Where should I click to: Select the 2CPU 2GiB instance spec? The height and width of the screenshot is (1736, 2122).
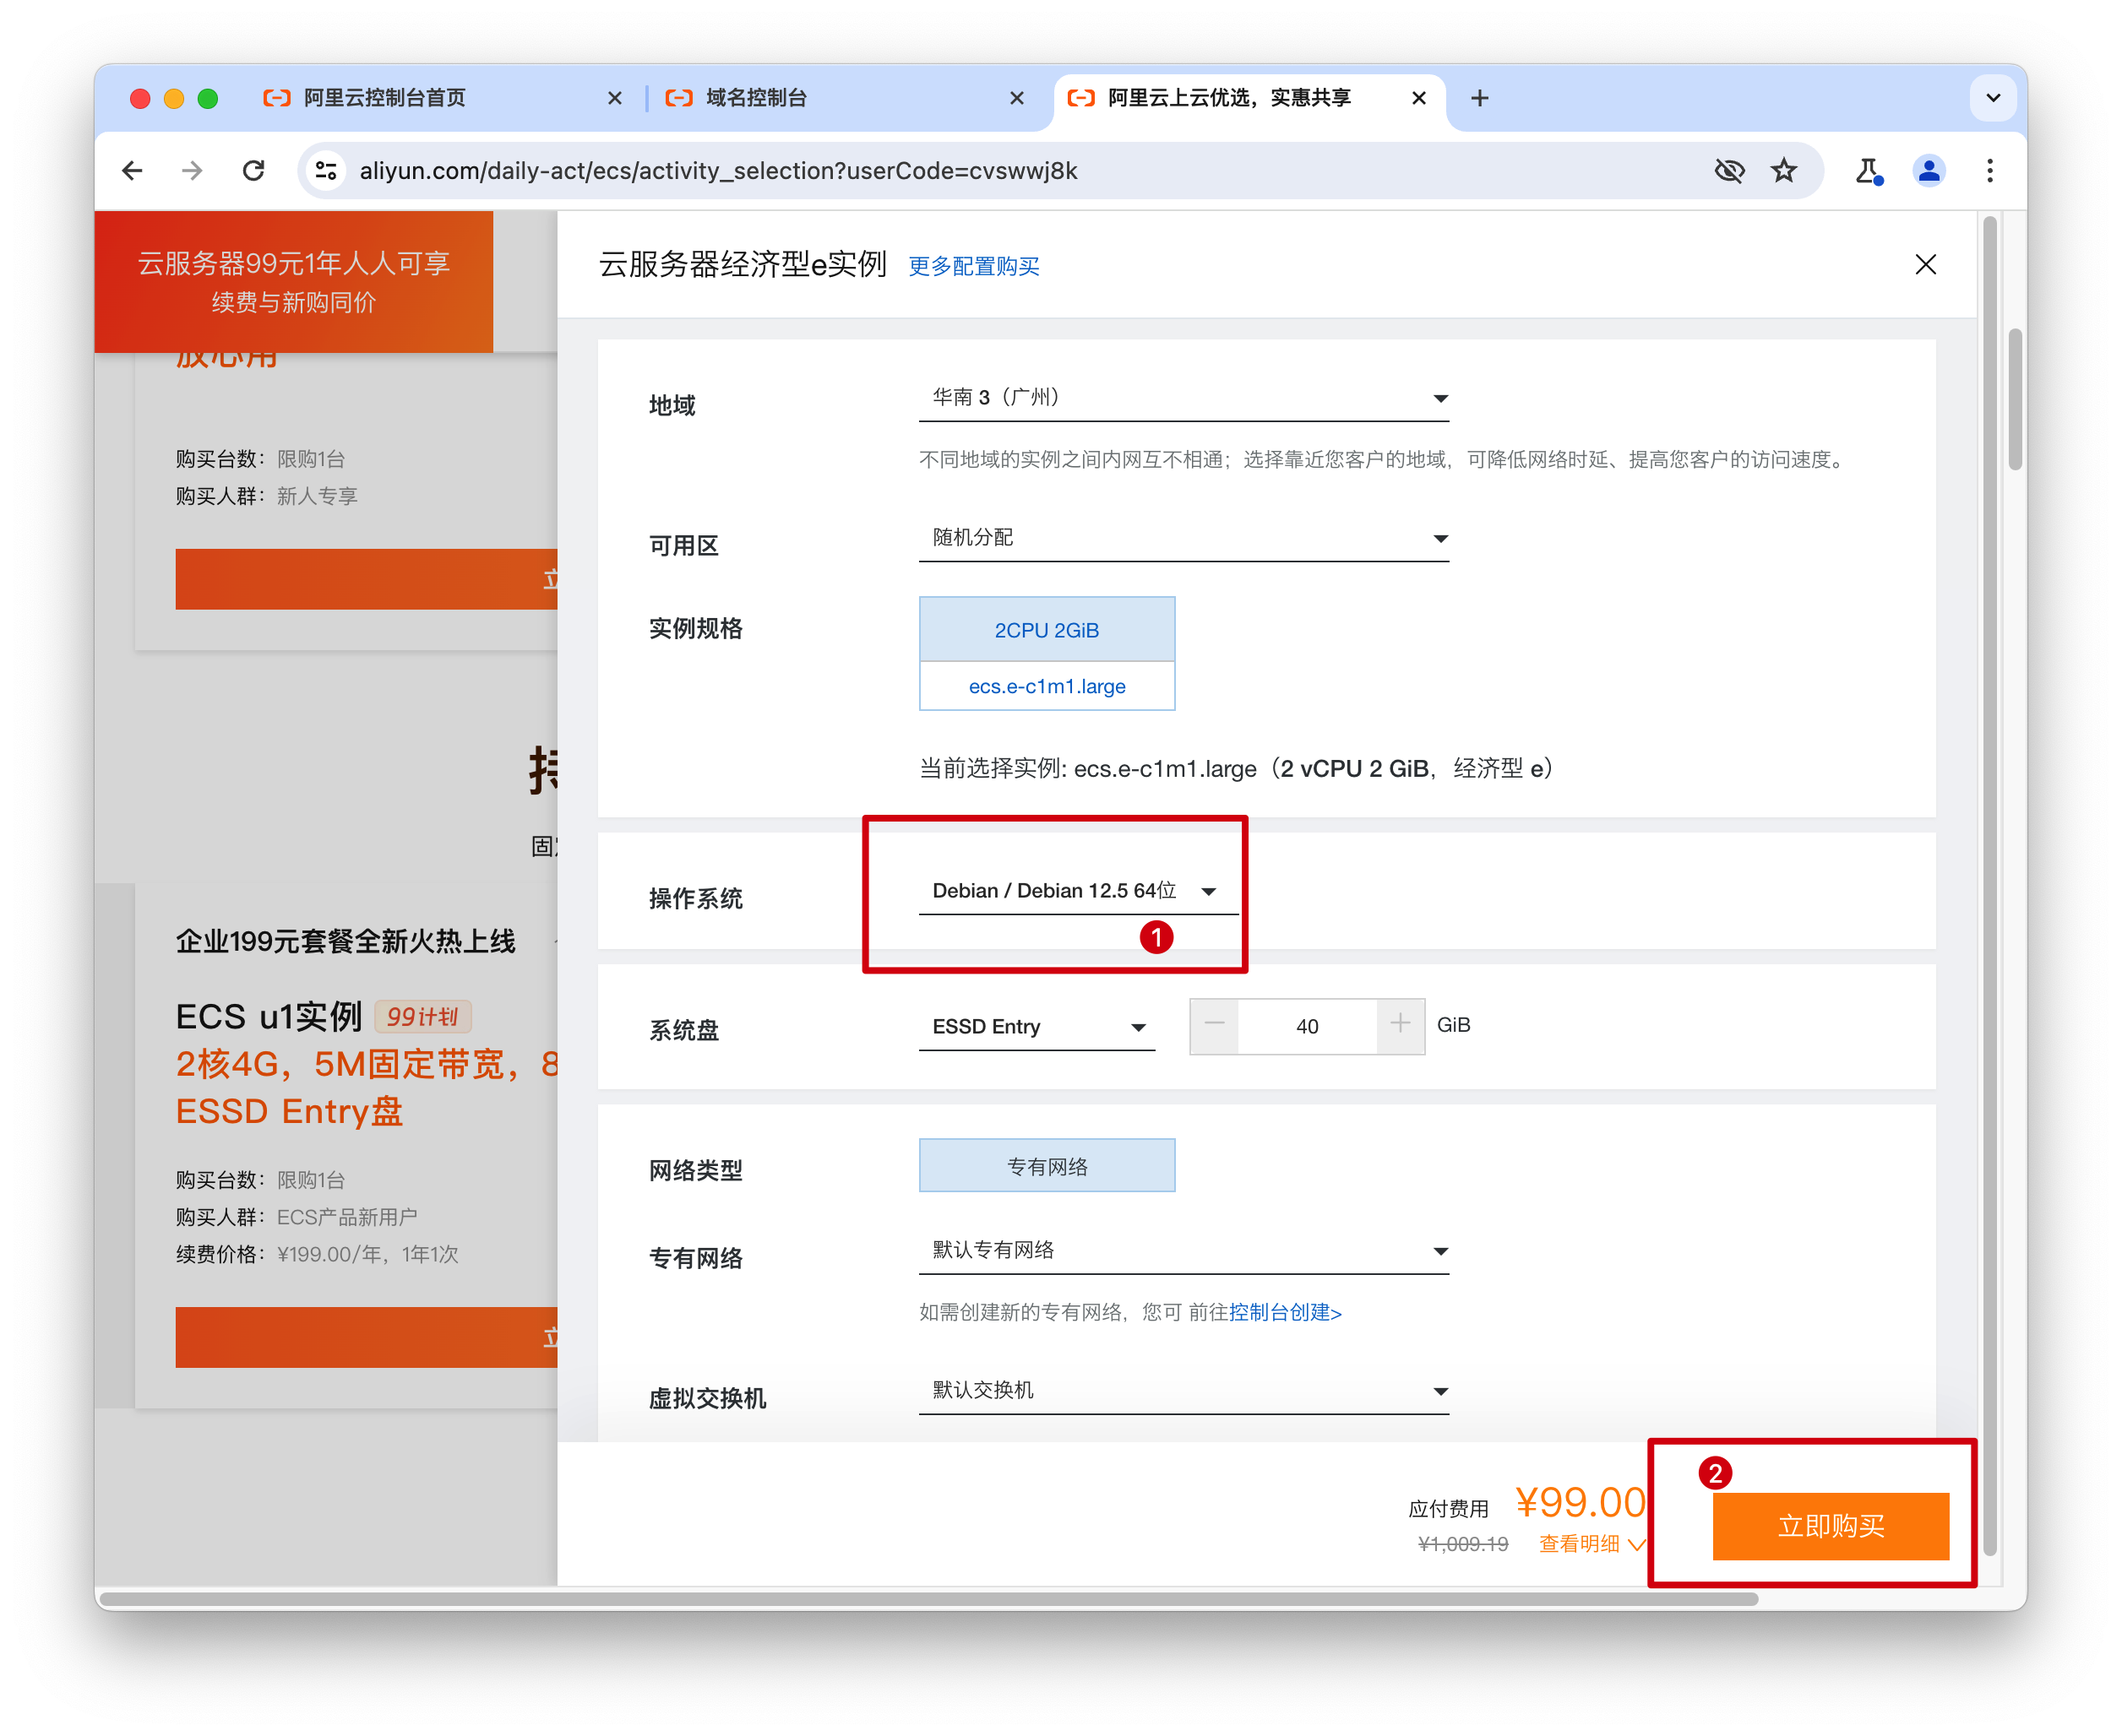pos(1047,630)
